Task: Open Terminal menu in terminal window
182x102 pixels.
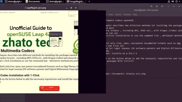Action: [127, 14]
